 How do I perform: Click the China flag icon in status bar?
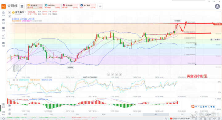pos(171,118)
